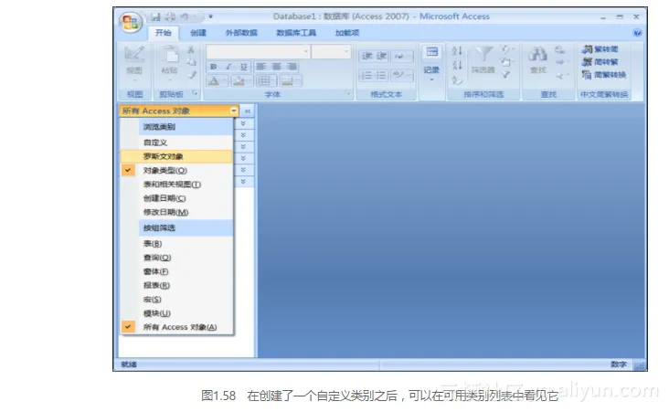The image size is (669, 412).
Task: Click the Help question mark icon
Action: click(x=637, y=33)
